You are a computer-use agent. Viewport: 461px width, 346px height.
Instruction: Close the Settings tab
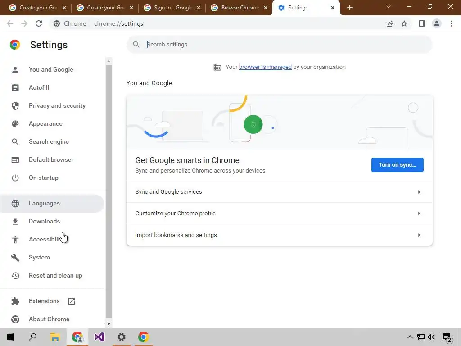(x=333, y=8)
